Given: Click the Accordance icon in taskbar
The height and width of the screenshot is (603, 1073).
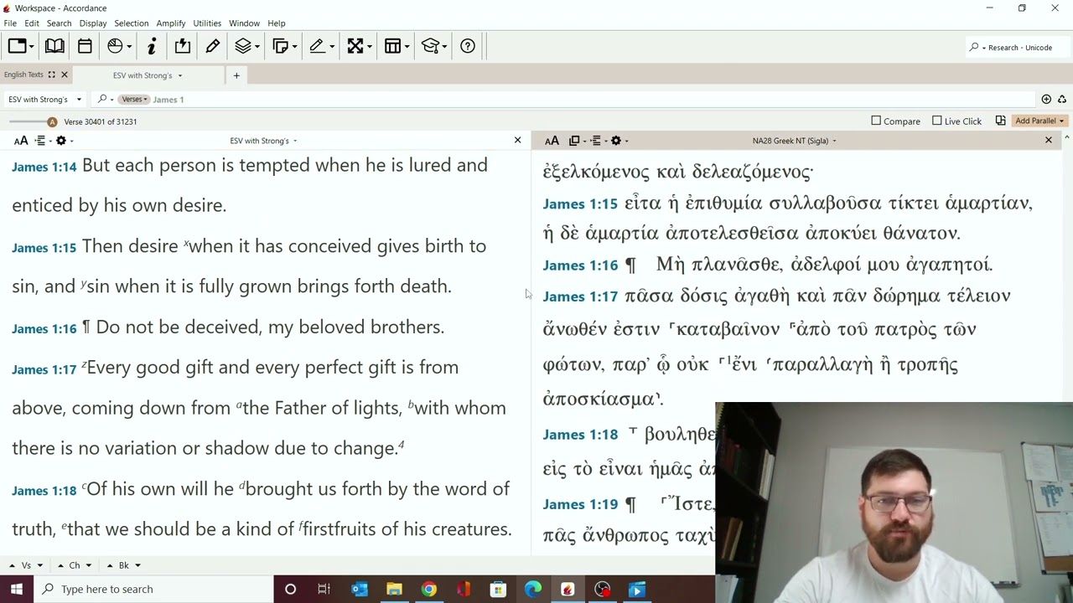Looking at the screenshot, I should click(568, 590).
